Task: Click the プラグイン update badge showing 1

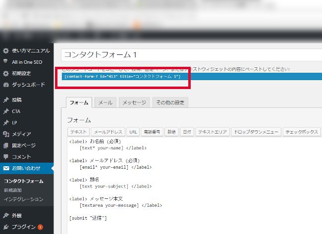Action: [40, 227]
